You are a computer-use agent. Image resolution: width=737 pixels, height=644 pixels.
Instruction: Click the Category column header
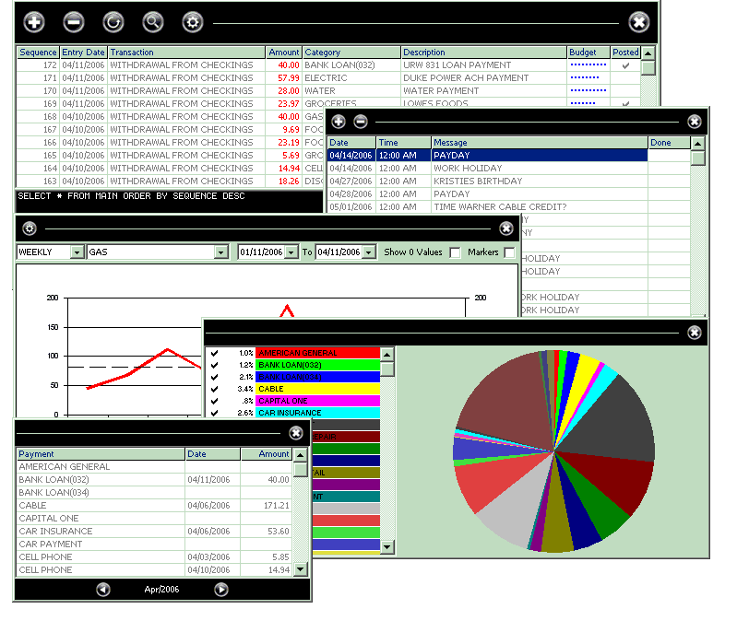tap(351, 53)
